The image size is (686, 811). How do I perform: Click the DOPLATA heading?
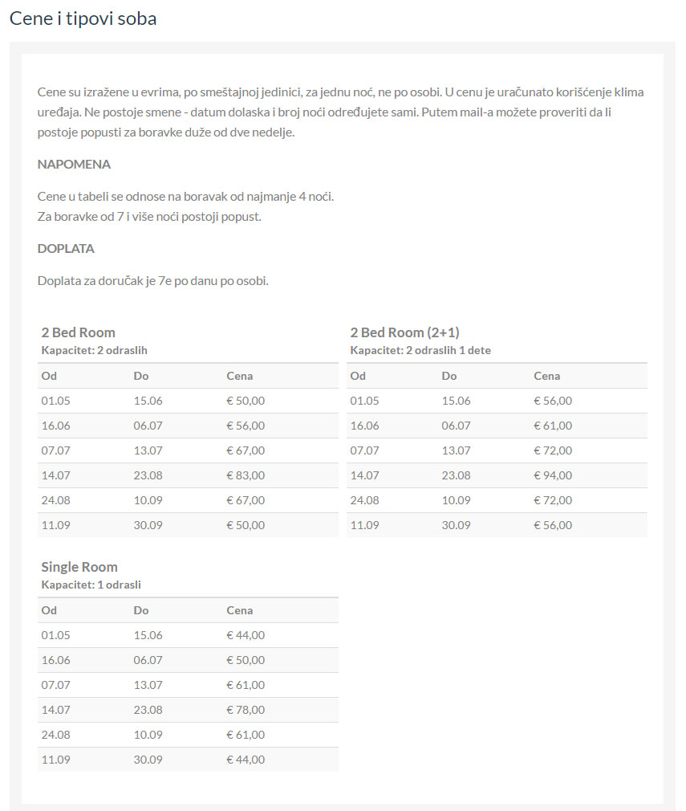pyautogui.click(x=66, y=249)
